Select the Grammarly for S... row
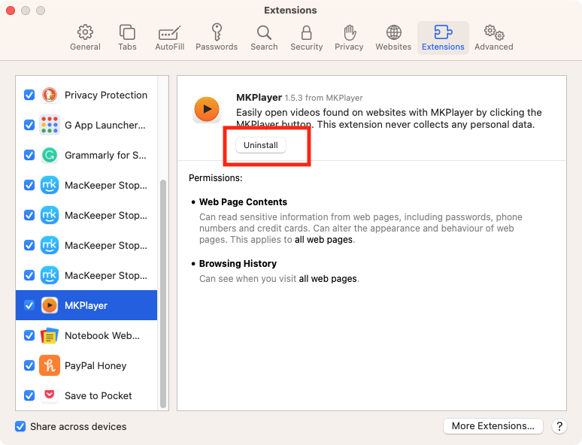Screen dimensions: 582x445 (x=86, y=155)
